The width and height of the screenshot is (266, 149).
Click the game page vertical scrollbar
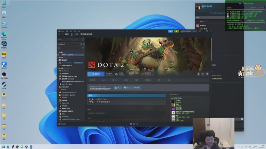[211, 49]
